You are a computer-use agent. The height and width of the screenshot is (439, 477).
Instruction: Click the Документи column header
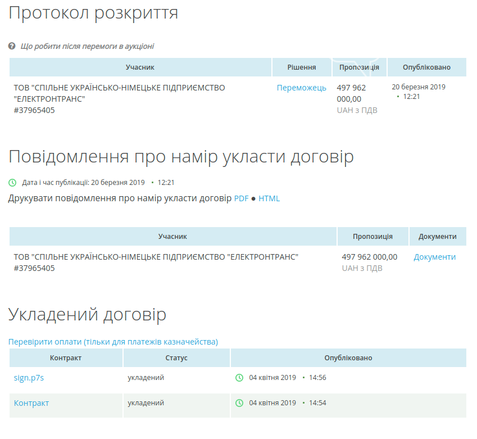coord(438,237)
